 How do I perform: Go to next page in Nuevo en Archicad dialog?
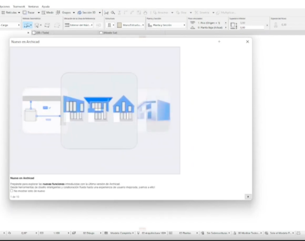pos(248,197)
